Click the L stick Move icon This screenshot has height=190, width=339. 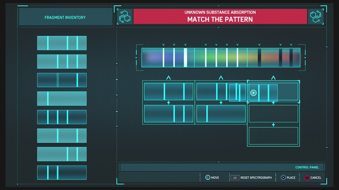point(208,178)
